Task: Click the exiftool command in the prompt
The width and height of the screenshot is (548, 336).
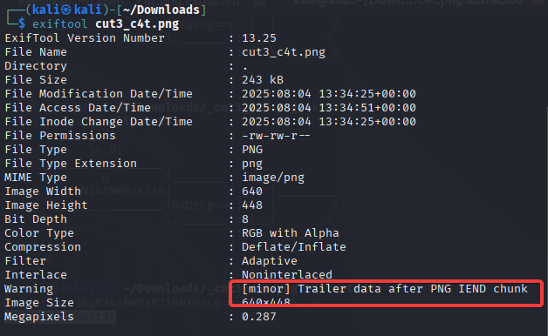Action: pyautogui.click(x=59, y=24)
